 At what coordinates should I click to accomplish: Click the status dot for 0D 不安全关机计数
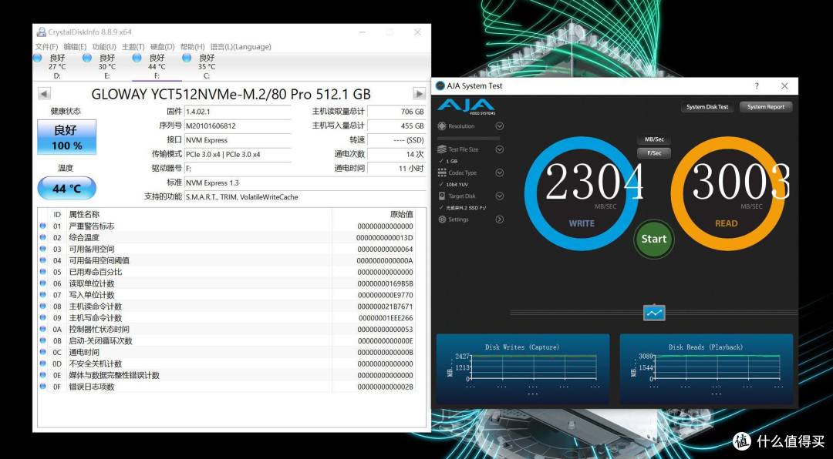(43, 364)
